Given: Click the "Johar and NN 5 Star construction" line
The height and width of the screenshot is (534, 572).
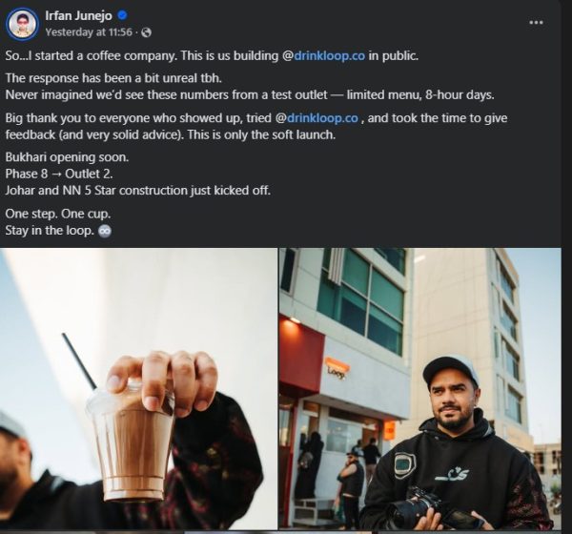Looking at the screenshot, I should point(138,191).
